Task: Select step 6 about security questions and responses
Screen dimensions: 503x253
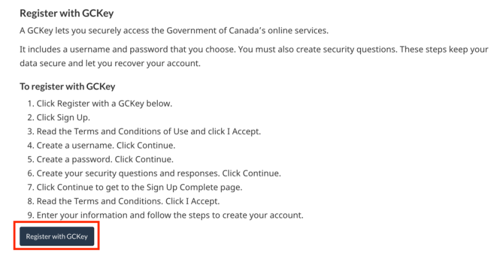Action: pyautogui.click(x=154, y=173)
